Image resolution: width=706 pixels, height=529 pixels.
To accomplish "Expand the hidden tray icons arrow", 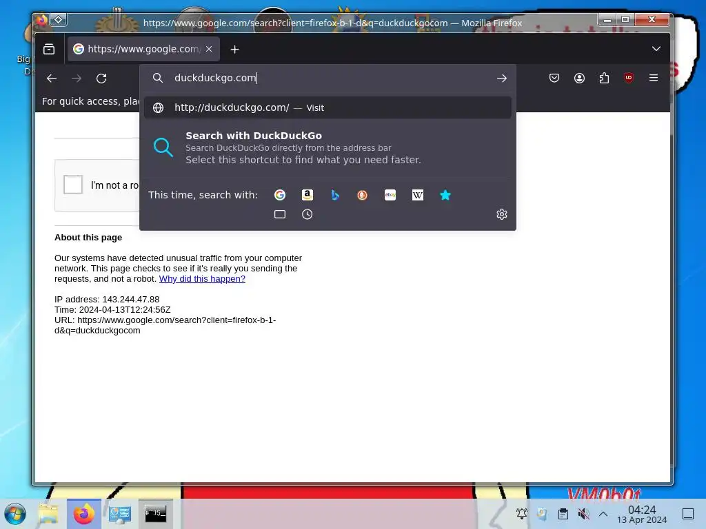I will click(x=603, y=514).
